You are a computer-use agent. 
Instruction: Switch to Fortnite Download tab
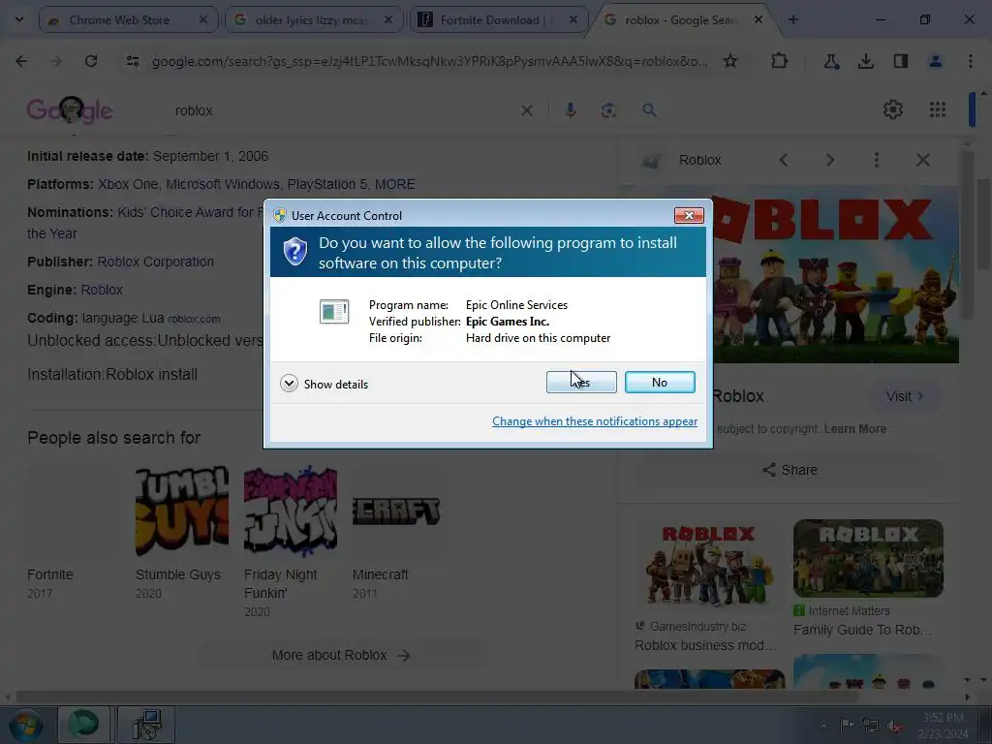pos(499,20)
